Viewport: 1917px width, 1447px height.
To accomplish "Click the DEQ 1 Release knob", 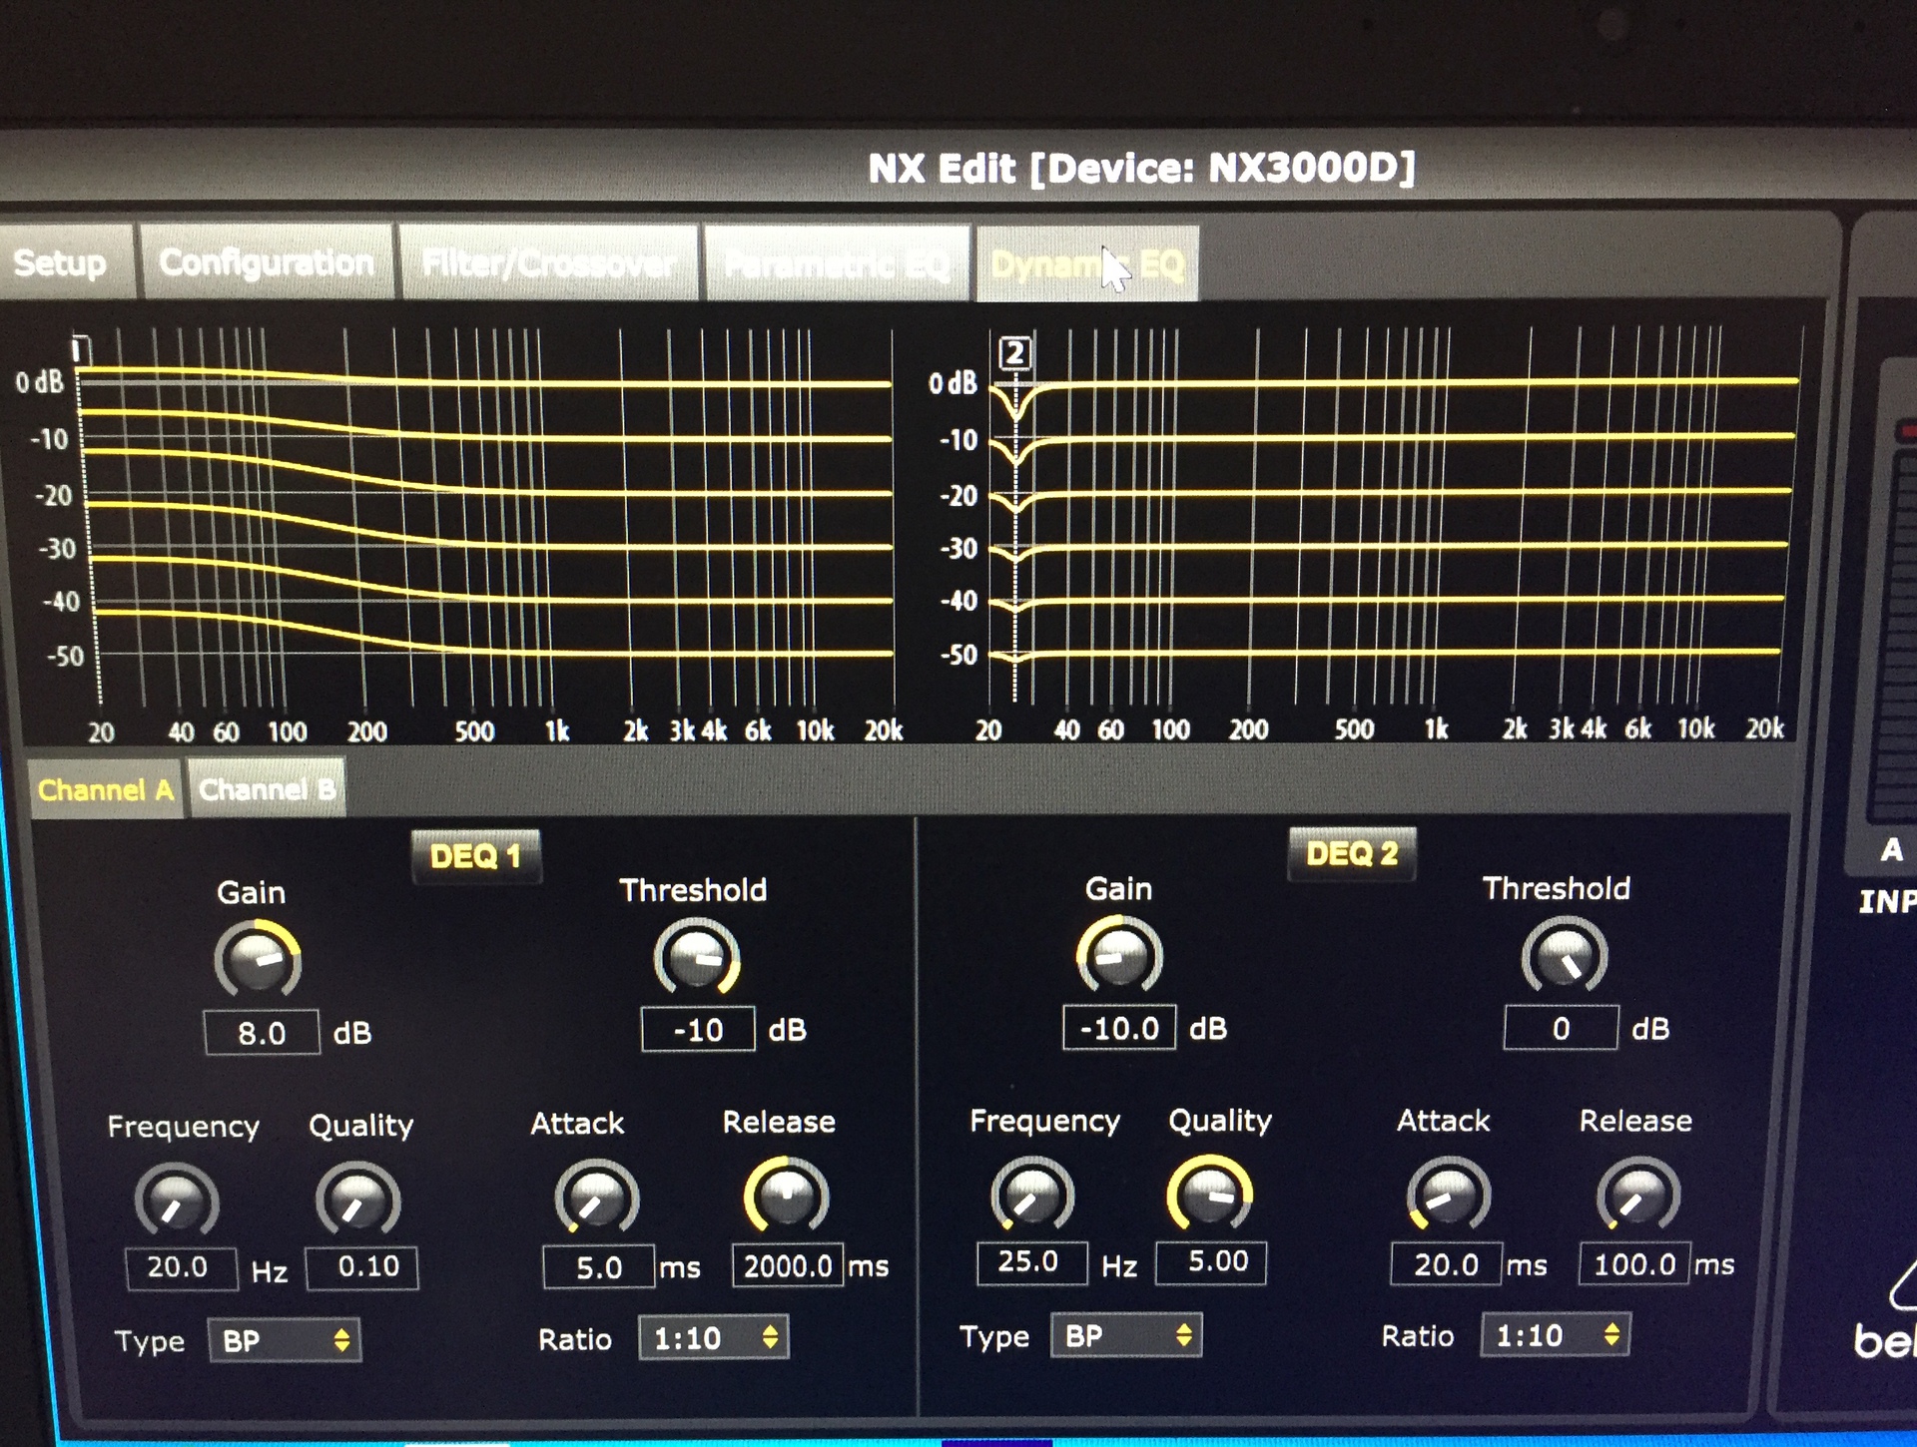I will 787,1195.
